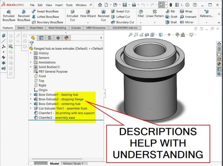This screenshot has width=223, height=166.
Task: Open the Fillet dropdown arrow
Action: point(140,23)
